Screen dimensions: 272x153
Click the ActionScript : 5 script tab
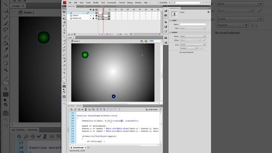[x=78, y=147]
